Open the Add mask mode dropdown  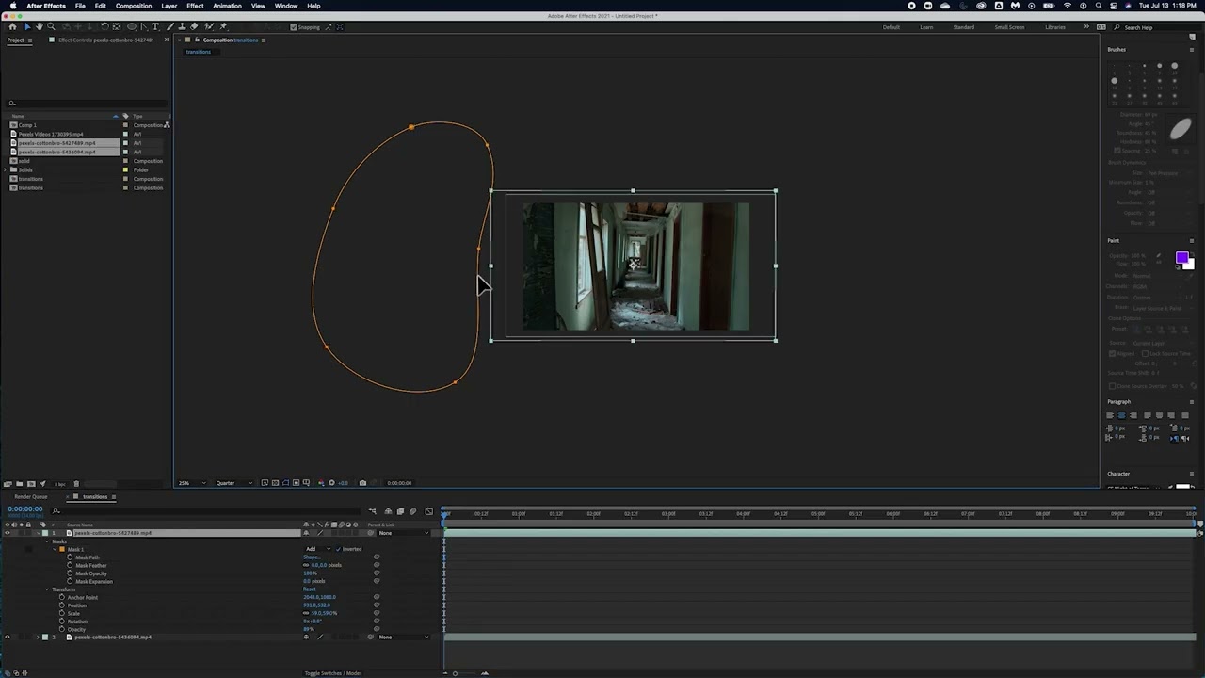pyautogui.click(x=317, y=549)
